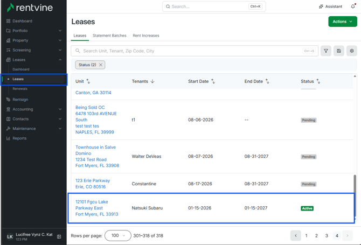Click tenant Natsuki Subaru
361x245 pixels.
(x=147, y=208)
